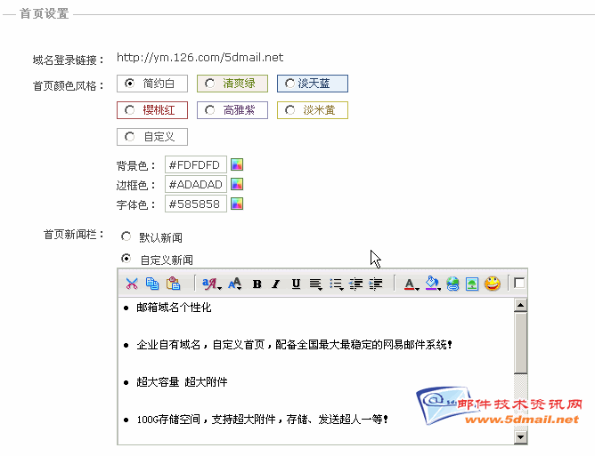Image resolution: width=595 pixels, height=456 pixels.
Task: Insert a hyperlink with the globe icon
Action: pyautogui.click(x=452, y=284)
